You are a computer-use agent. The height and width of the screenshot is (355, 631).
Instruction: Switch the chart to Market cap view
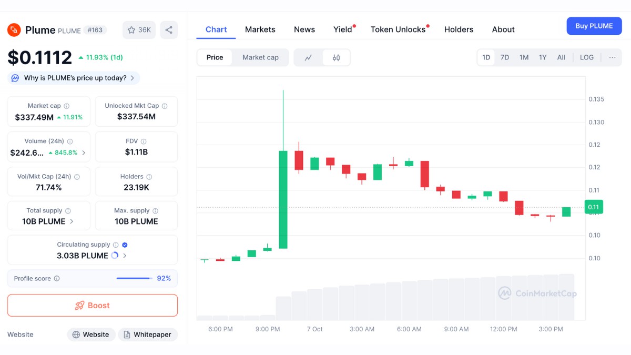pyautogui.click(x=261, y=57)
